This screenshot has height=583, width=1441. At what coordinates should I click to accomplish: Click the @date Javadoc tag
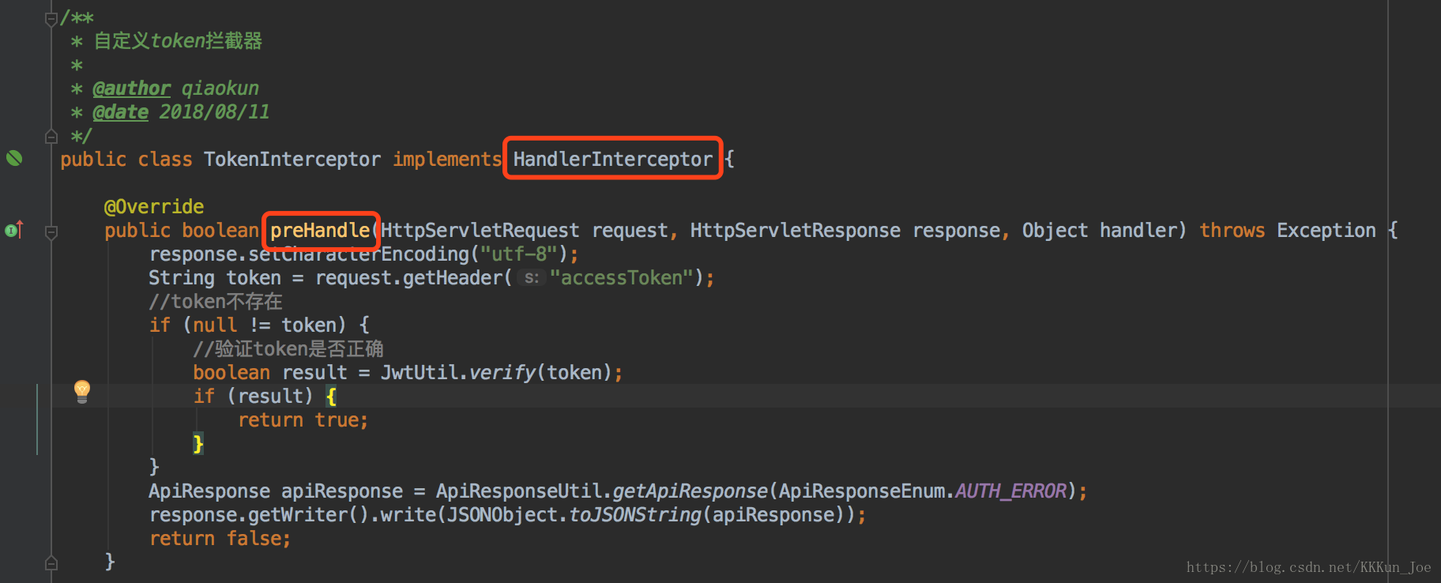(120, 112)
